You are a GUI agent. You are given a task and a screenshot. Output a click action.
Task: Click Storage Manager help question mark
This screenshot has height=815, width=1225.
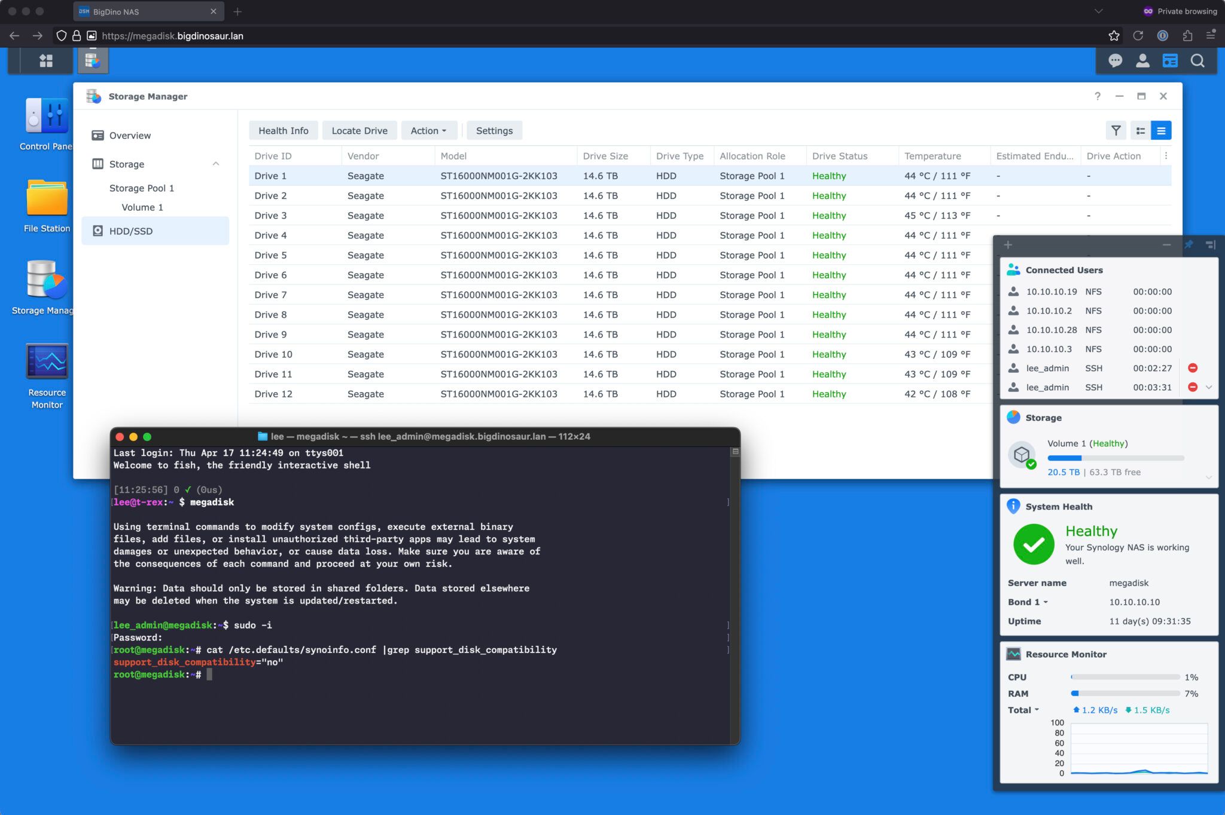pos(1098,96)
